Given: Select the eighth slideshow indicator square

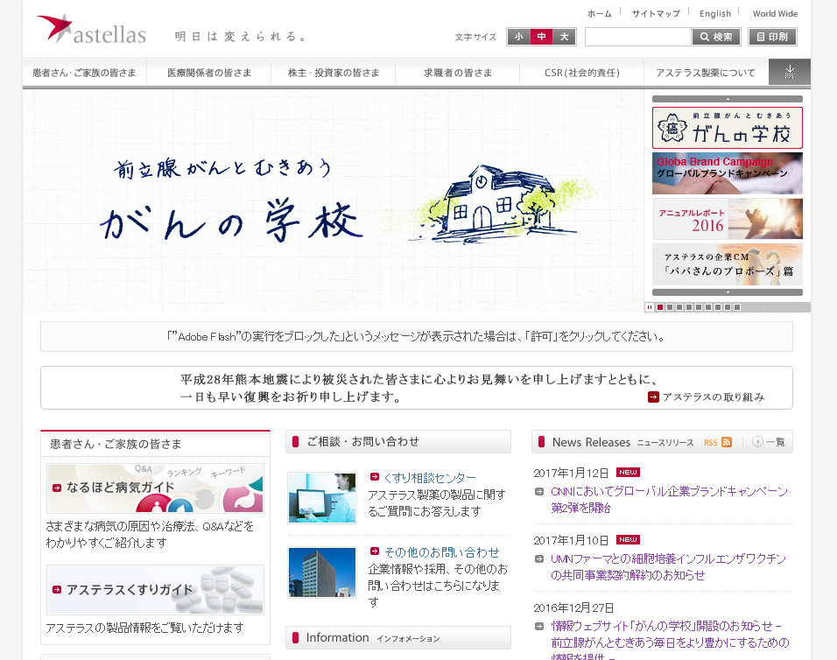Looking at the screenshot, I should click(x=727, y=307).
